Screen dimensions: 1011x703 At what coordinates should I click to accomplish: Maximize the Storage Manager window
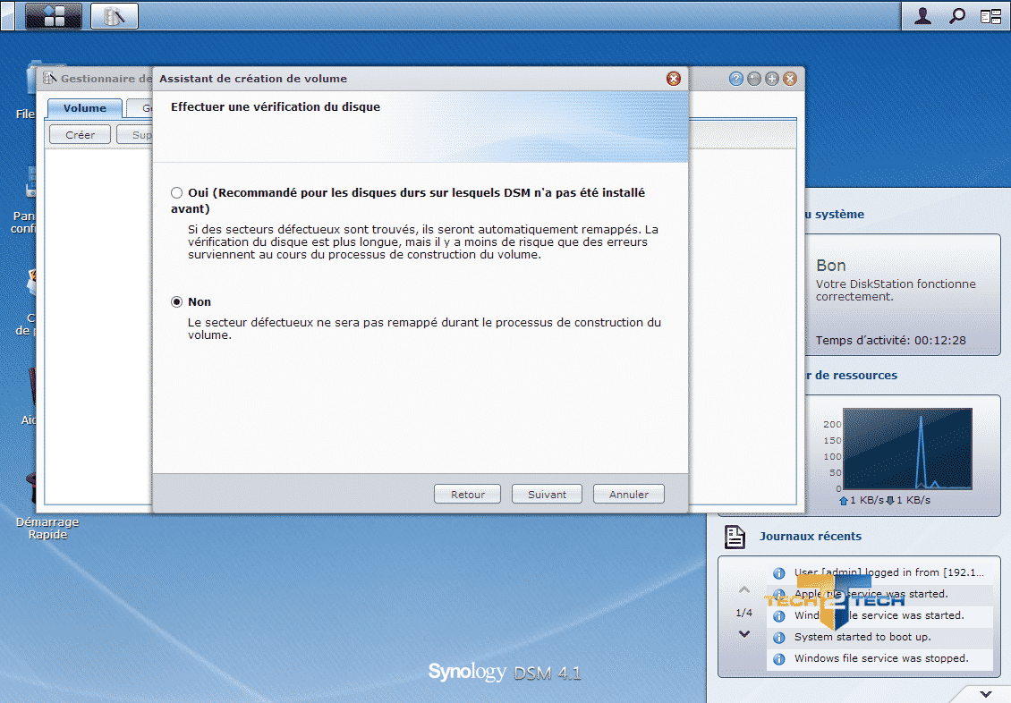(772, 79)
